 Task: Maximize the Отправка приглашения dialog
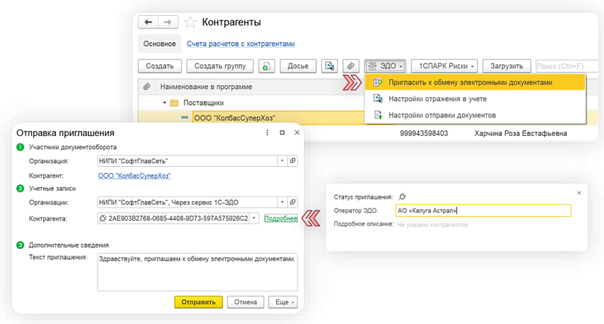point(282,132)
